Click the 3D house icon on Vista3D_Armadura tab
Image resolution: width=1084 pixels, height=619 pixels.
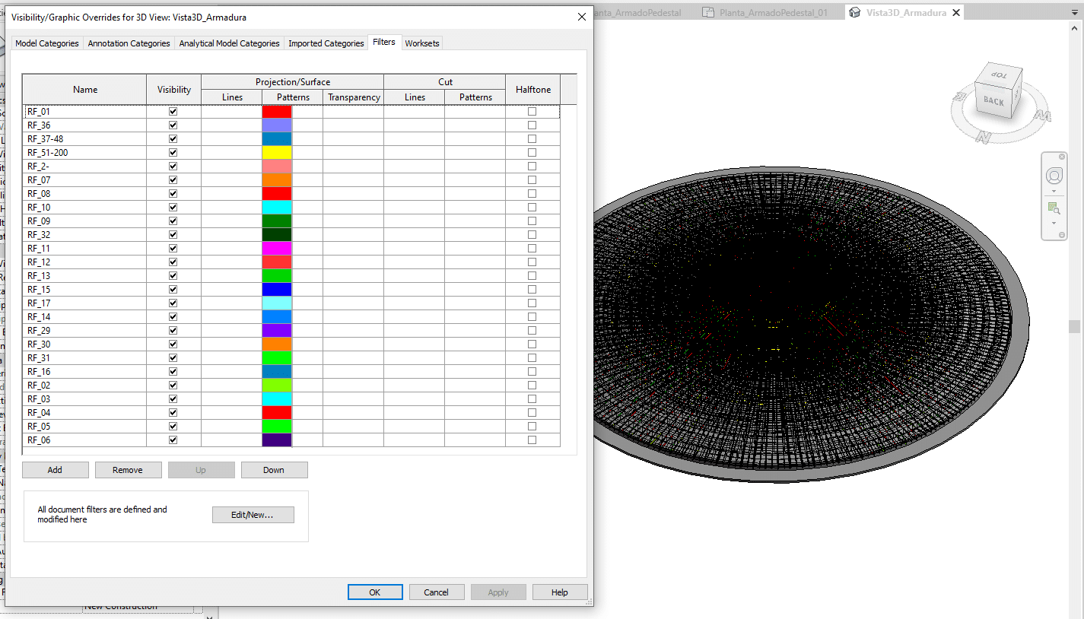click(855, 12)
